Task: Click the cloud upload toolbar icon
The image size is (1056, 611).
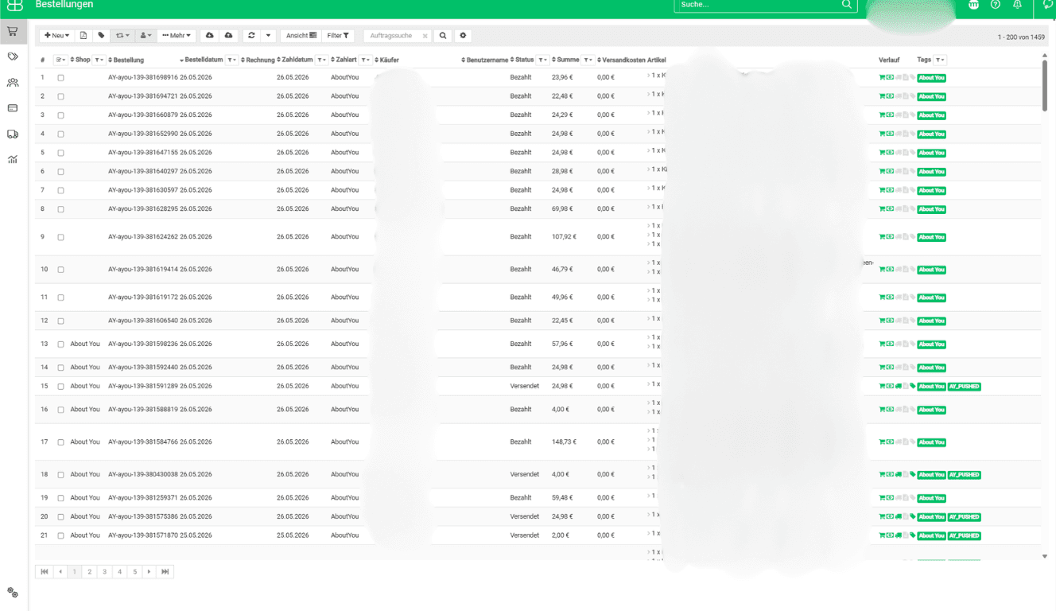Action: pos(229,36)
